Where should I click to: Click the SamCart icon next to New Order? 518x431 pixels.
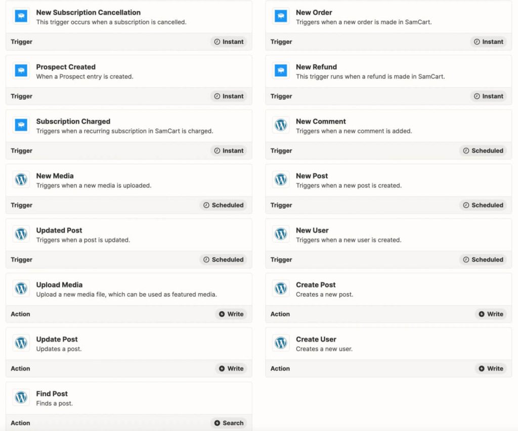pos(280,16)
